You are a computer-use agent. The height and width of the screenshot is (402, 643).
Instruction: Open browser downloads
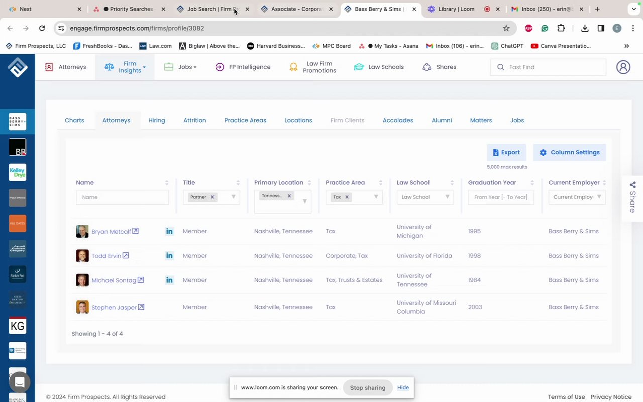coord(585,28)
